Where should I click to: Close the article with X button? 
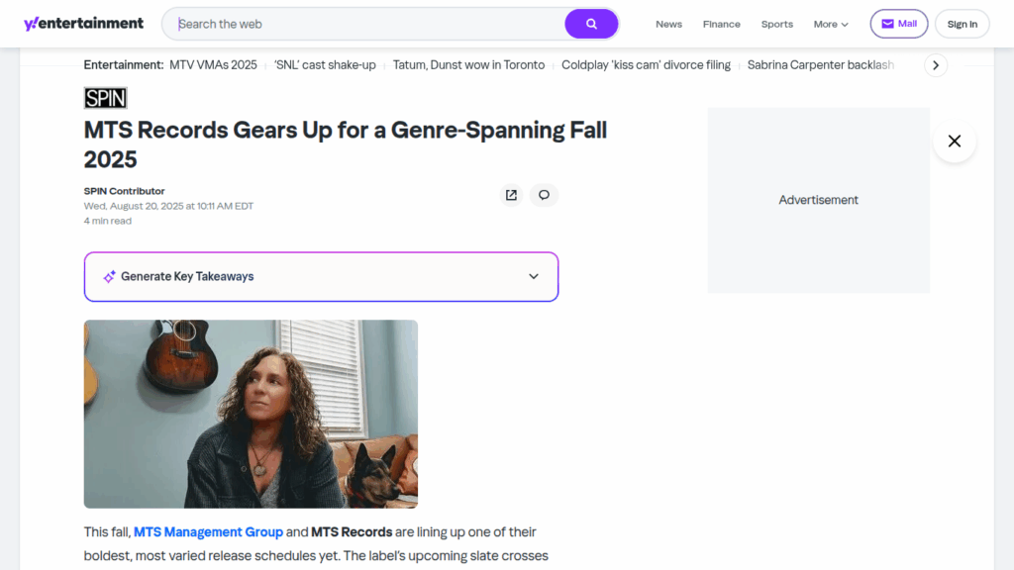coord(954,142)
